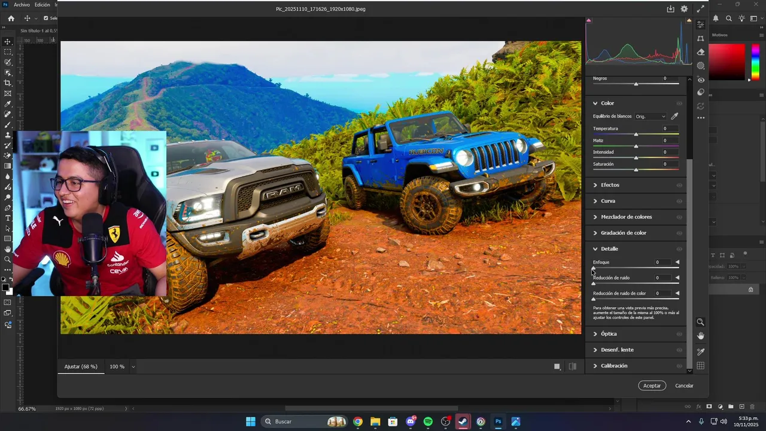The width and height of the screenshot is (766, 431).
Task: Click the Home icon in Photoshop options bar
Action: (11, 19)
